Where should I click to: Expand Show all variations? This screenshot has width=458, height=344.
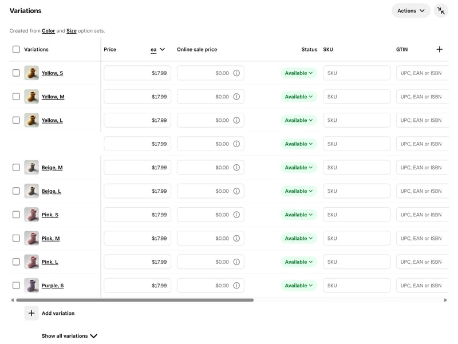pyautogui.click(x=69, y=336)
